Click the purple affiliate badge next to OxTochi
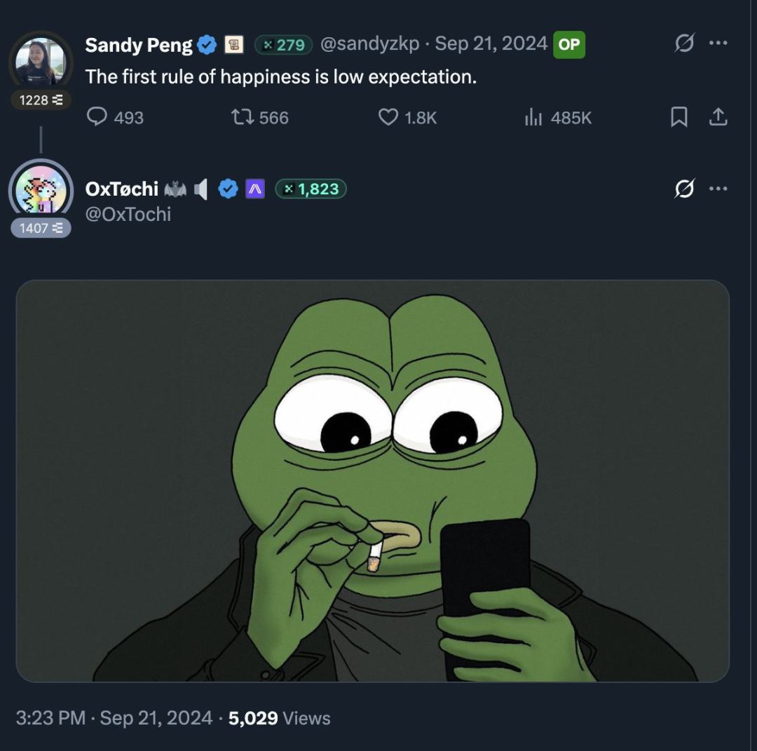The width and height of the screenshot is (757, 751). pyautogui.click(x=255, y=189)
